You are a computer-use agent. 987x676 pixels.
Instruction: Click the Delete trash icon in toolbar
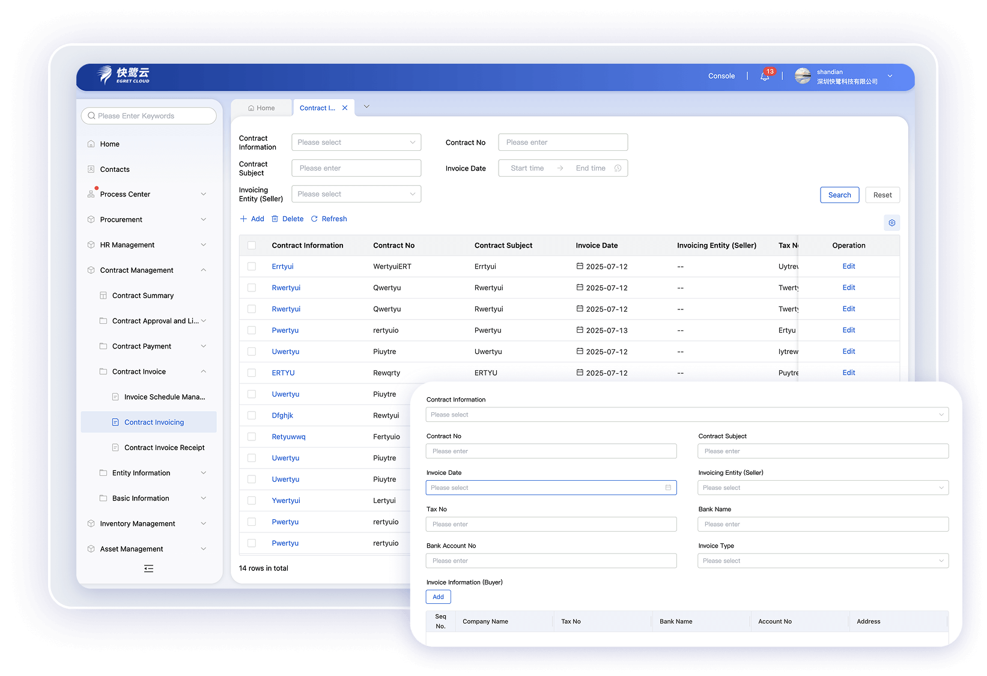click(275, 219)
